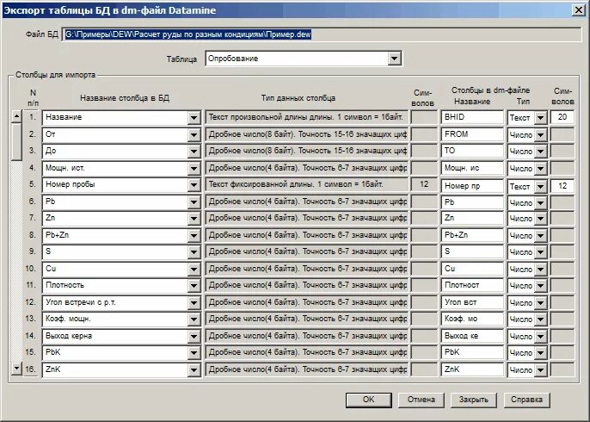Image resolution: width=590 pixels, height=422 pixels.
Task: Open the Cu column name dropdown
Action: pyautogui.click(x=194, y=270)
